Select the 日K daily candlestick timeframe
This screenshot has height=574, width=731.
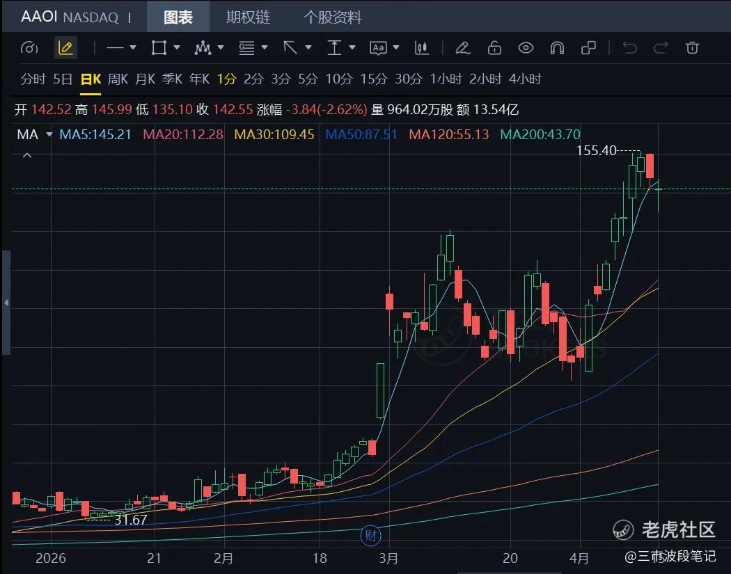(x=91, y=79)
